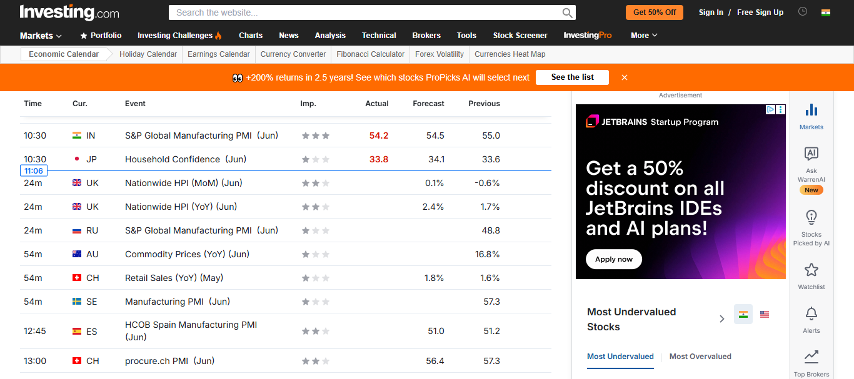Click the ad info icon

[771, 109]
